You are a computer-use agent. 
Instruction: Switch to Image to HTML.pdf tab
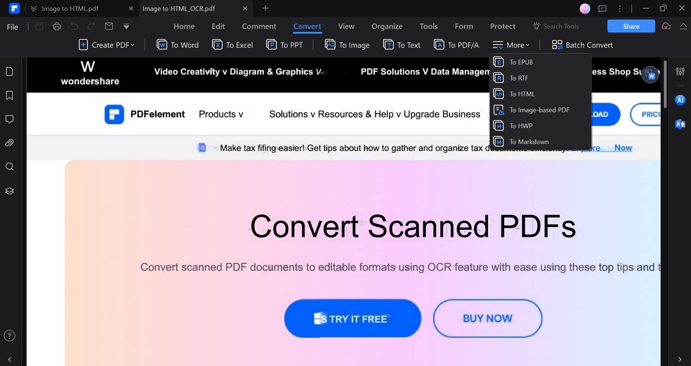tap(70, 9)
